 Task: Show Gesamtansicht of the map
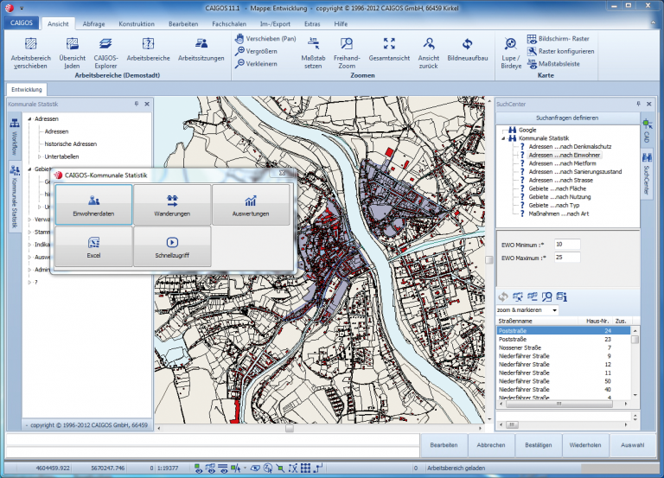tap(388, 44)
